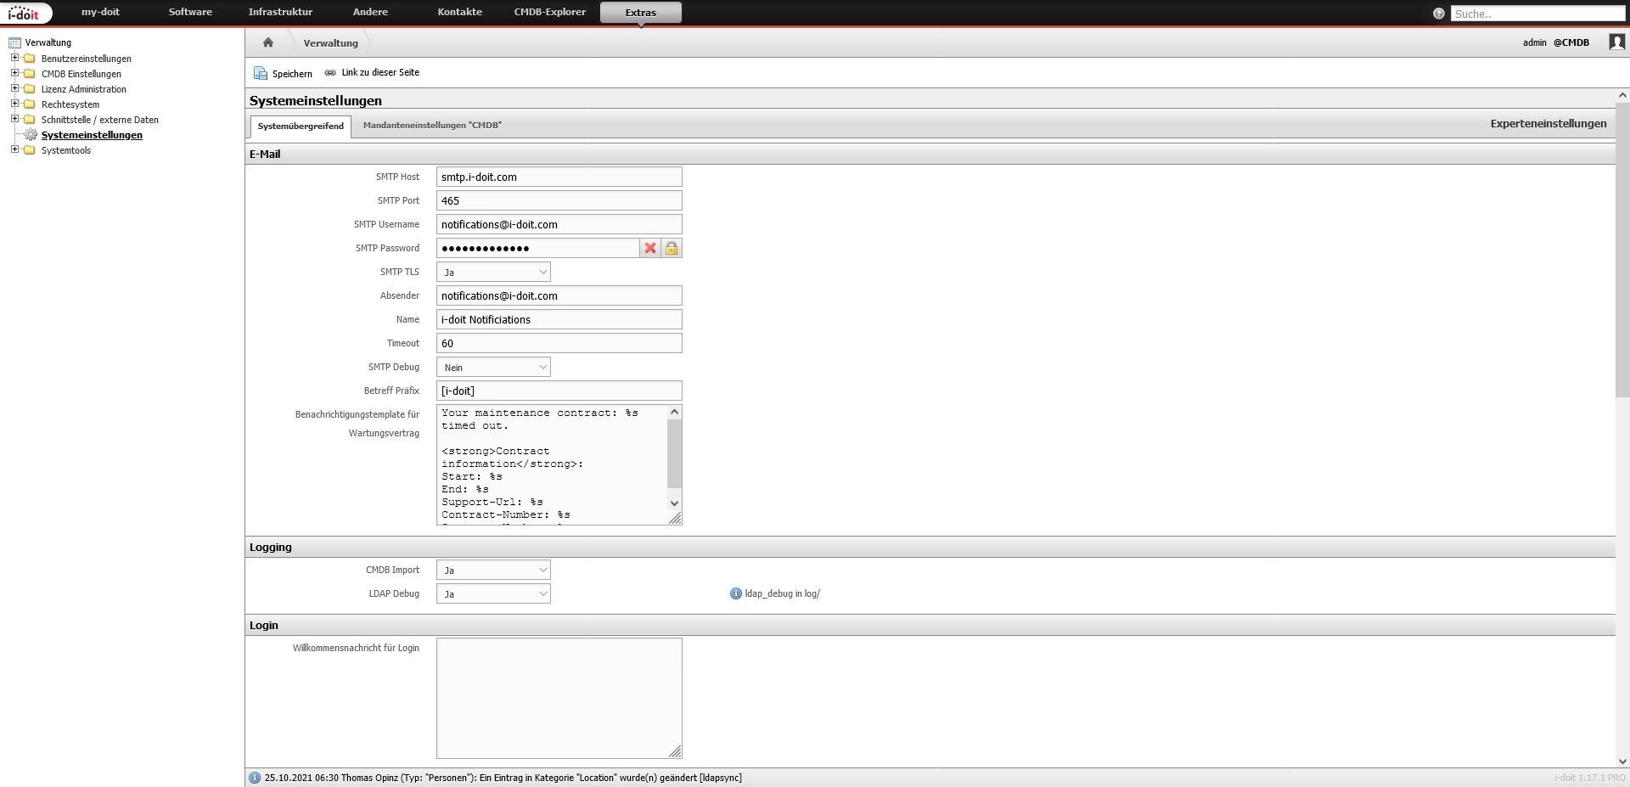Click the Speichern button
The image size is (1630, 787).
coord(284,73)
